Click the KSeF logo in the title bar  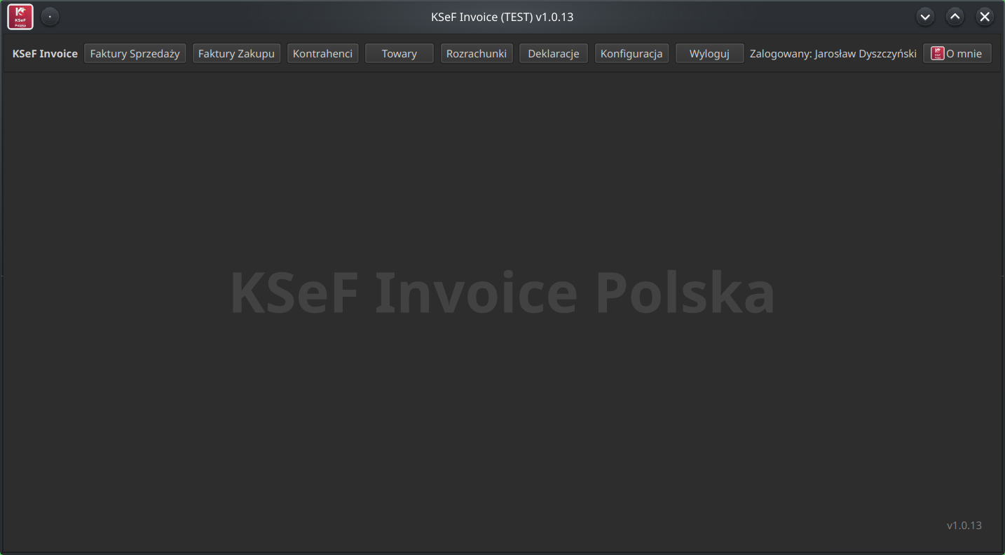coord(20,16)
